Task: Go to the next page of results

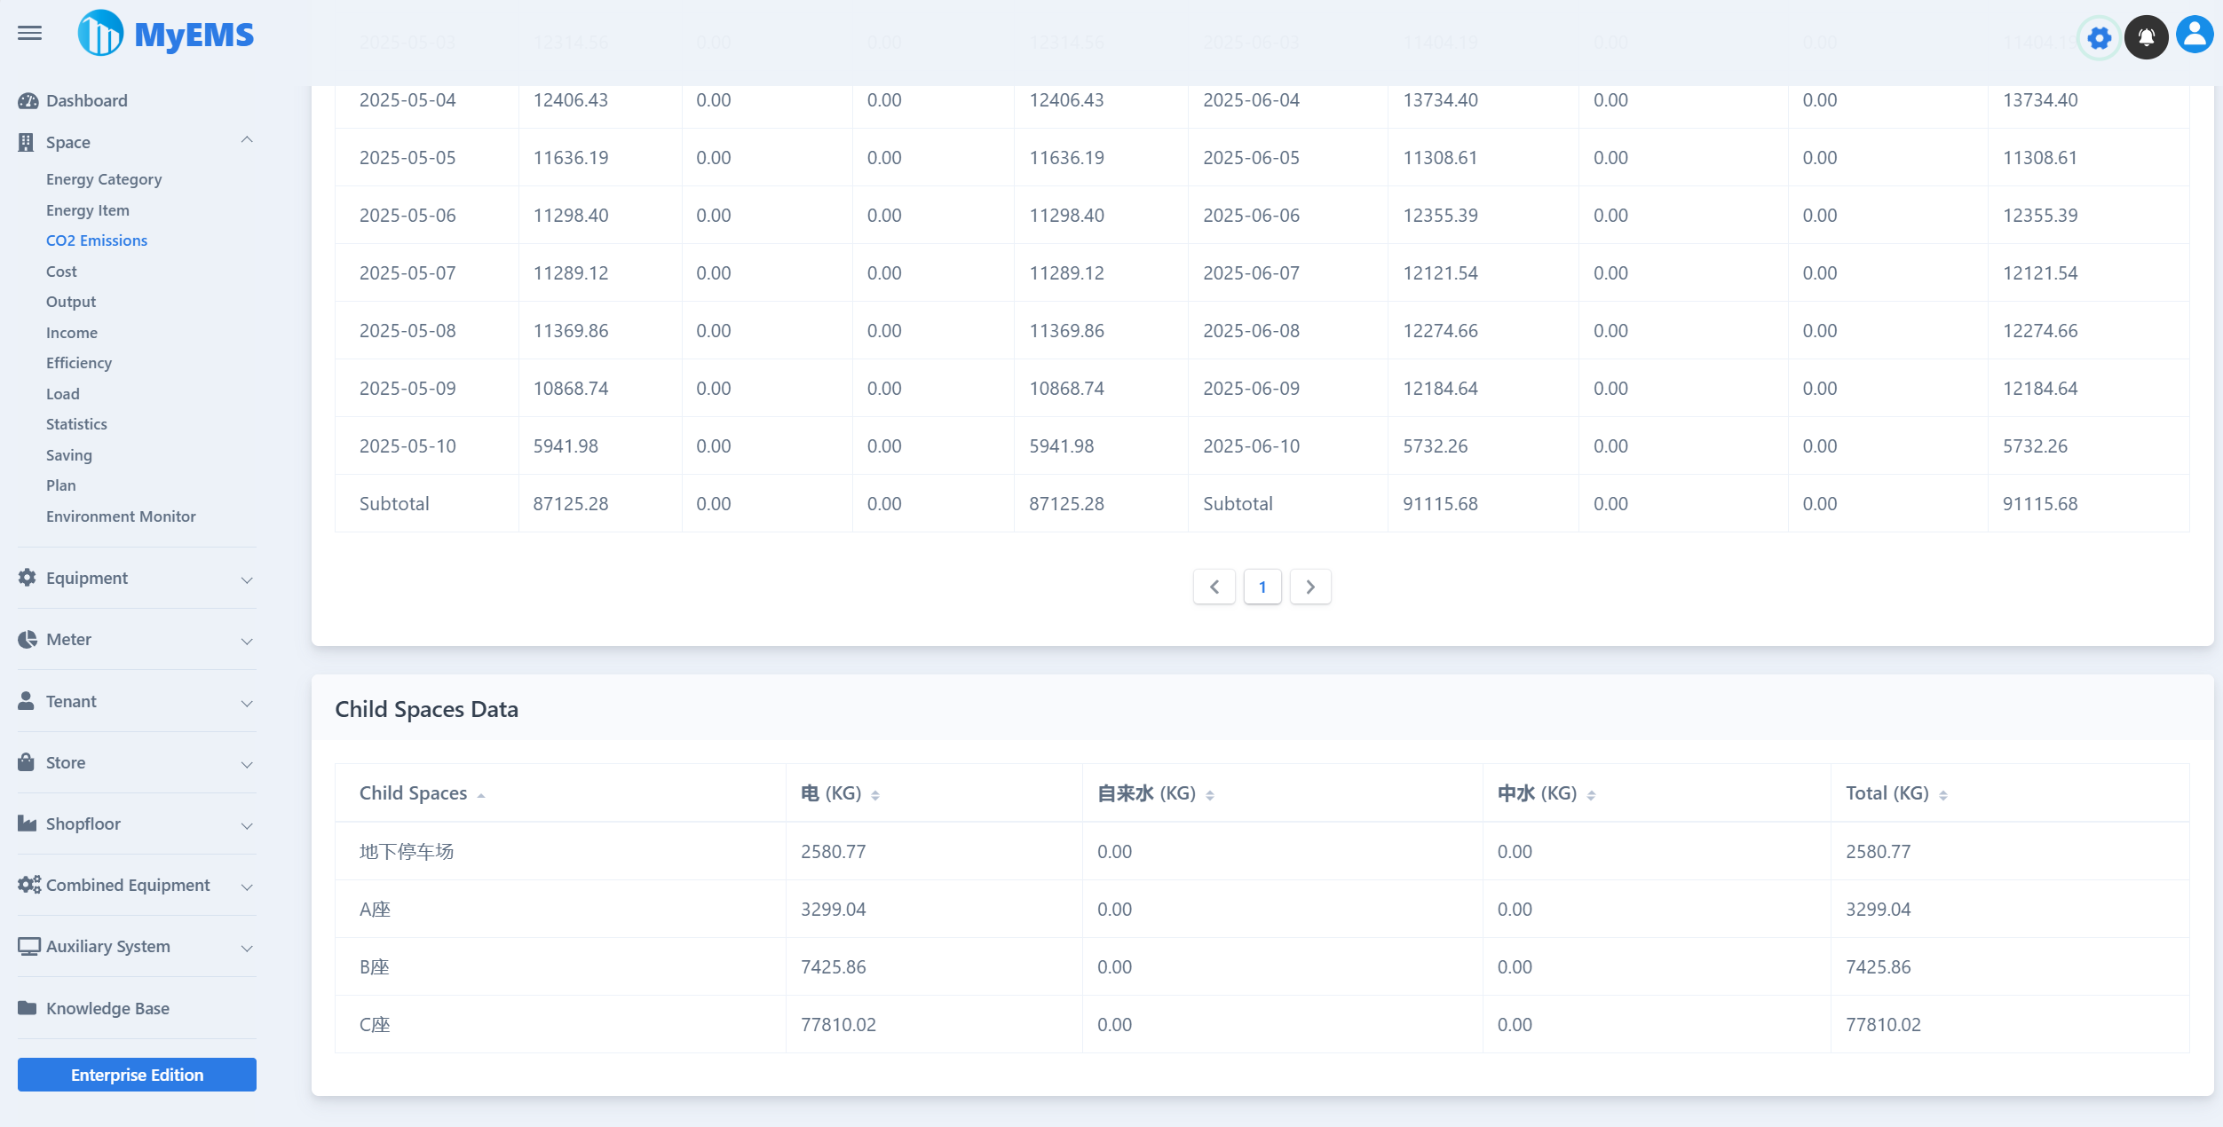Action: pyautogui.click(x=1310, y=587)
